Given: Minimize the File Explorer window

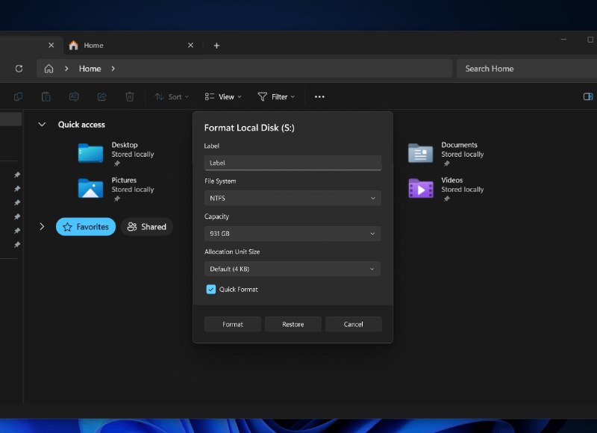Looking at the screenshot, I should 563,40.
